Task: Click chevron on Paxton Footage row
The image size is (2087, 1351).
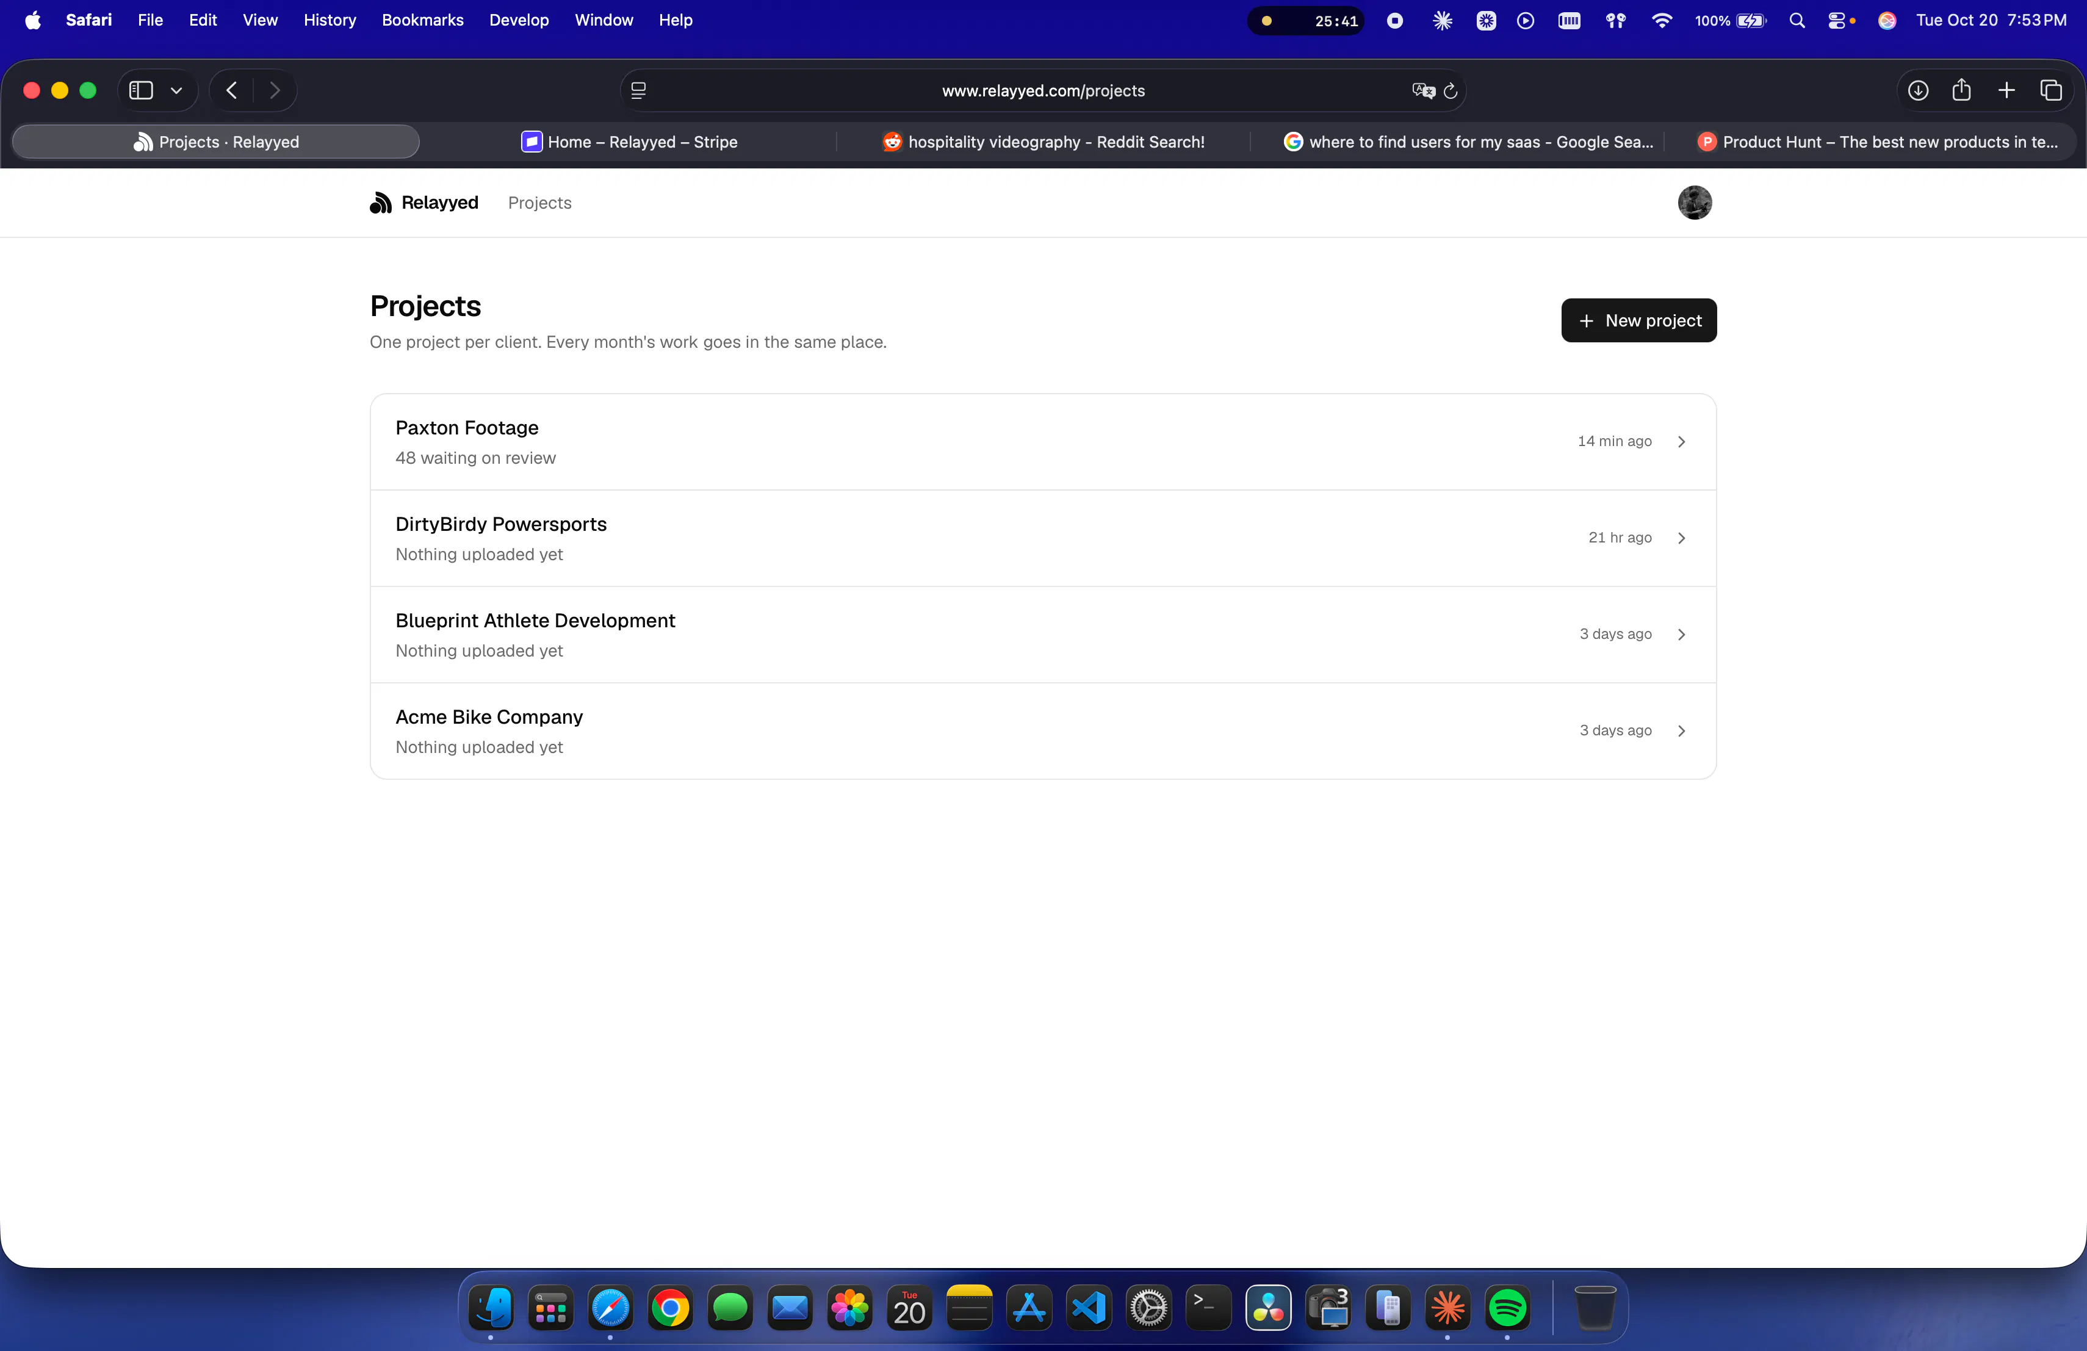Action: click(x=1681, y=442)
